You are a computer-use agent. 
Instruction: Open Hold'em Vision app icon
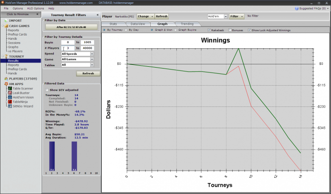click(10, 97)
